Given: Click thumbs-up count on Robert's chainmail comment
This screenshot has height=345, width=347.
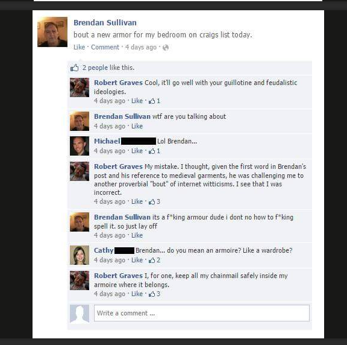Looking at the screenshot, I should (154, 294).
